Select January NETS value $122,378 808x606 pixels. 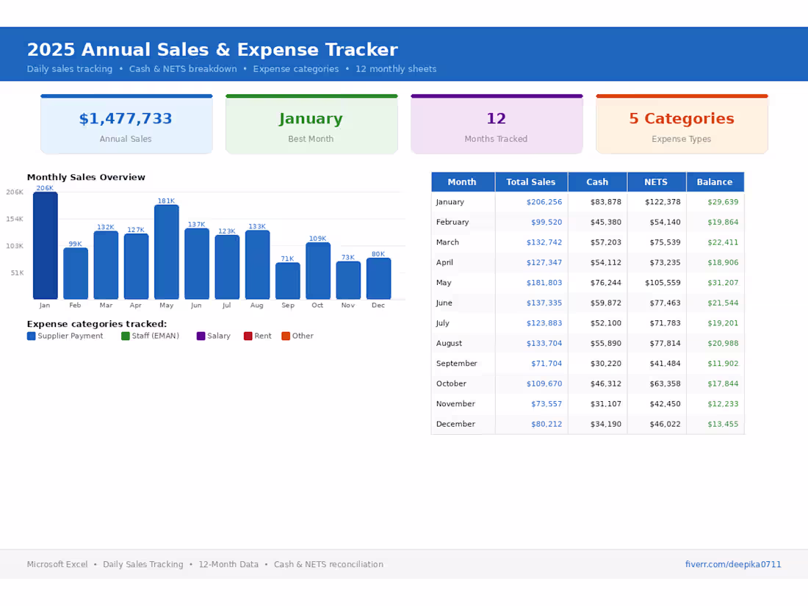coord(663,202)
